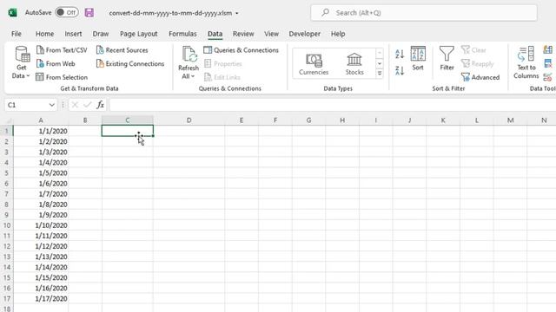Open Existing Connections
Image resolution: width=556 pixels, height=312 pixels.
130,63
